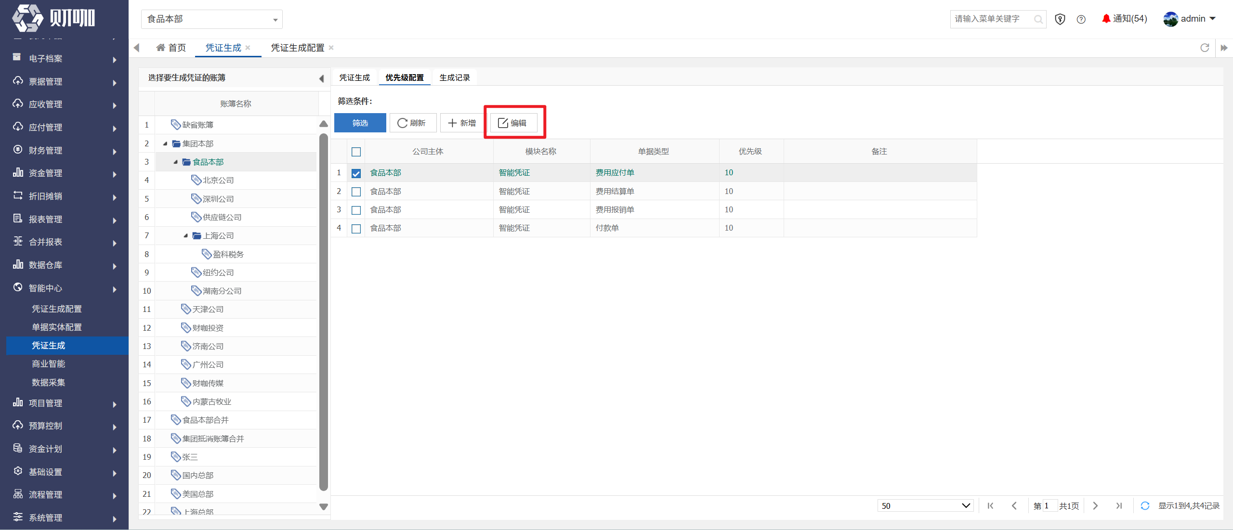The width and height of the screenshot is (1233, 530).
Task: Click the search magnifier in menu keyword box
Action: tap(1038, 19)
